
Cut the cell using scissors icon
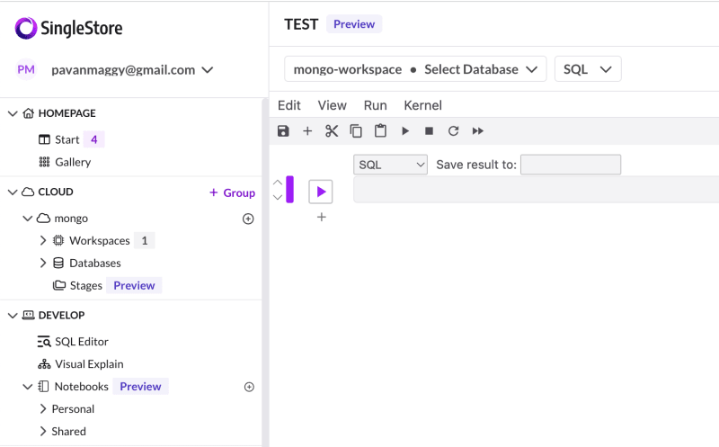point(332,131)
